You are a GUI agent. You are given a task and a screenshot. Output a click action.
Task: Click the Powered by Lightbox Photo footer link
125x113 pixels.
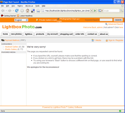click(62, 107)
